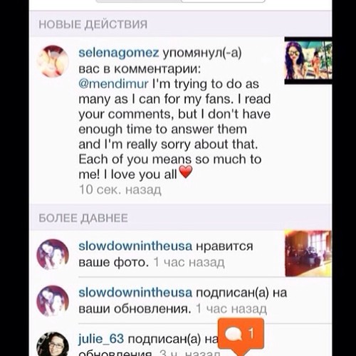The height and width of the screenshot is (356, 356).
Task: Select the right segment of top control
Action: coord(223,1)
